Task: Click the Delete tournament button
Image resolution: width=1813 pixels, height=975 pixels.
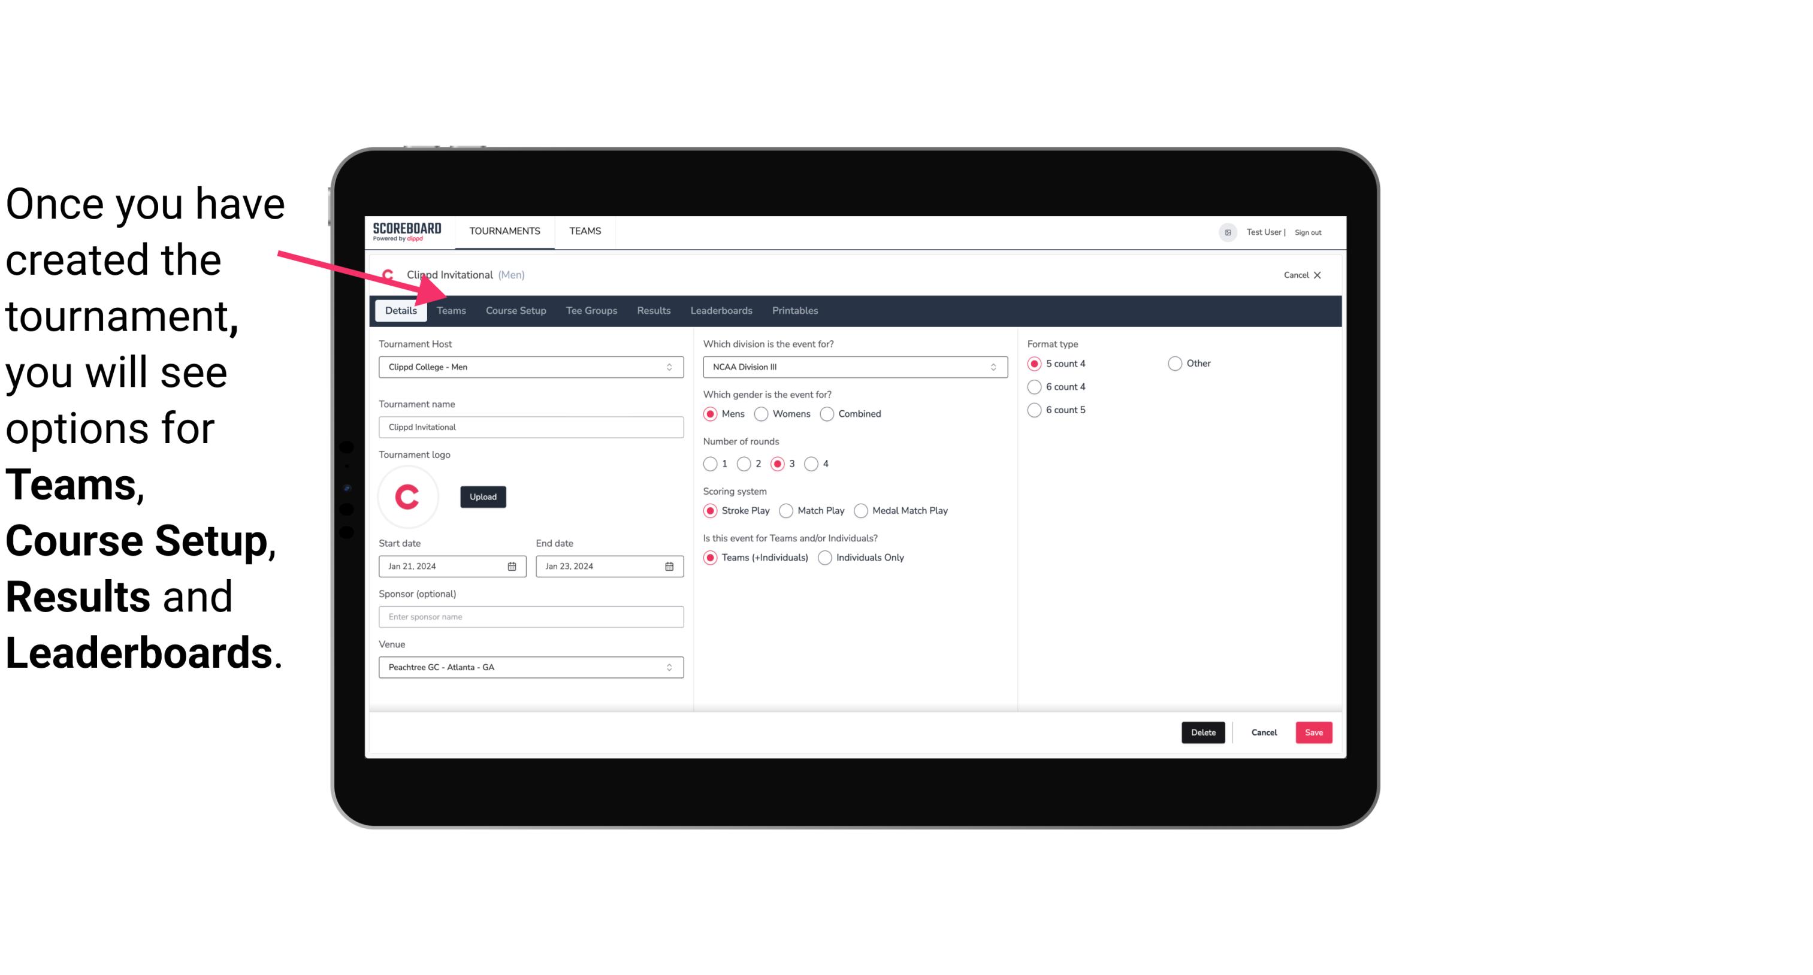Action: click(x=1203, y=732)
